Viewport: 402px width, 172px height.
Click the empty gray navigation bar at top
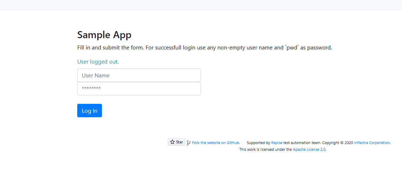[201, 5]
